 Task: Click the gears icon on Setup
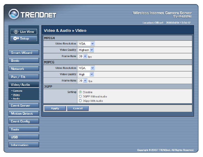[16, 38]
